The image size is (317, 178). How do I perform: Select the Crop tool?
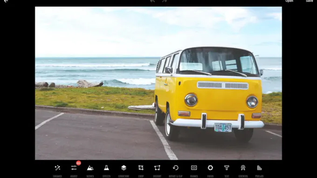[141, 168]
